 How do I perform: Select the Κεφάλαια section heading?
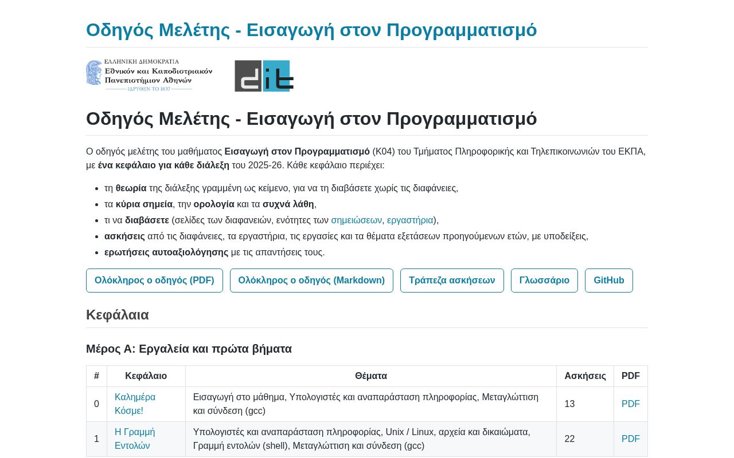118,315
